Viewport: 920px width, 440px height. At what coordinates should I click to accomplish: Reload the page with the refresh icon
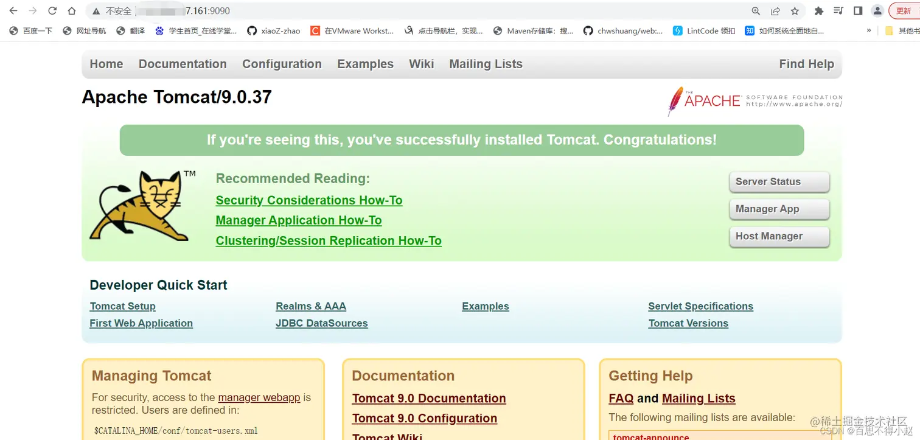tap(52, 11)
